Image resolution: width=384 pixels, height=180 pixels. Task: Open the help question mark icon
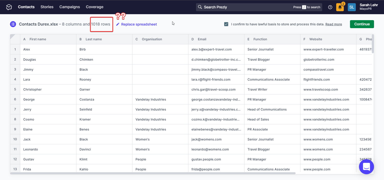point(330,7)
